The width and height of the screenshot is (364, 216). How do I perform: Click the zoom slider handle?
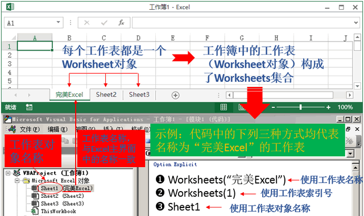click(x=301, y=107)
